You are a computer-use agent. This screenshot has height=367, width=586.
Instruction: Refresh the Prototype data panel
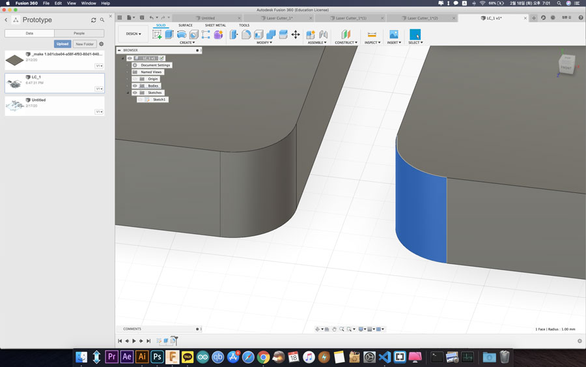click(93, 20)
